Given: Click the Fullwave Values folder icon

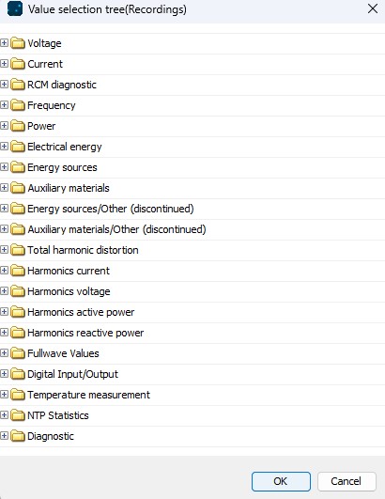Looking at the screenshot, I should [x=18, y=353].
